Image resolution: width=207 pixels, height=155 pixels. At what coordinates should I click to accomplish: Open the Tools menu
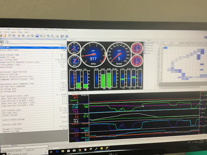pyautogui.click(x=20, y=32)
